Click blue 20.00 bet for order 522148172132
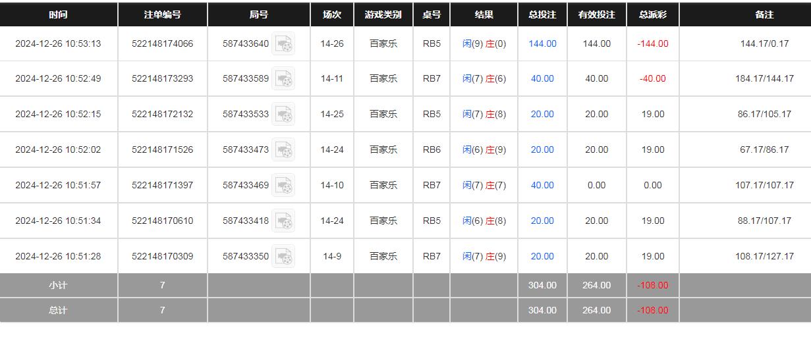This screenshot has width=811, height=345. [542, 115]
